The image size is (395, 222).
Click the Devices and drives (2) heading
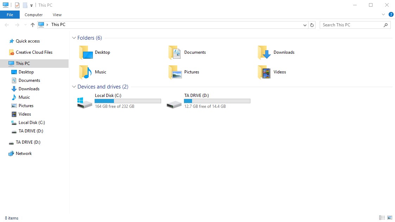(x=103, y=86)
